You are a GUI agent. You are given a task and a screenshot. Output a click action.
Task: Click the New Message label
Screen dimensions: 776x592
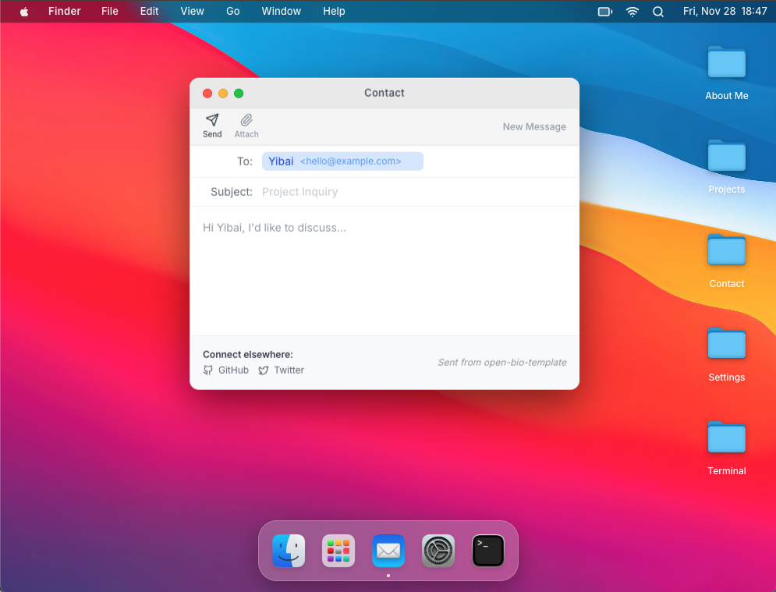pyautogui.click(x=534, y=126)
